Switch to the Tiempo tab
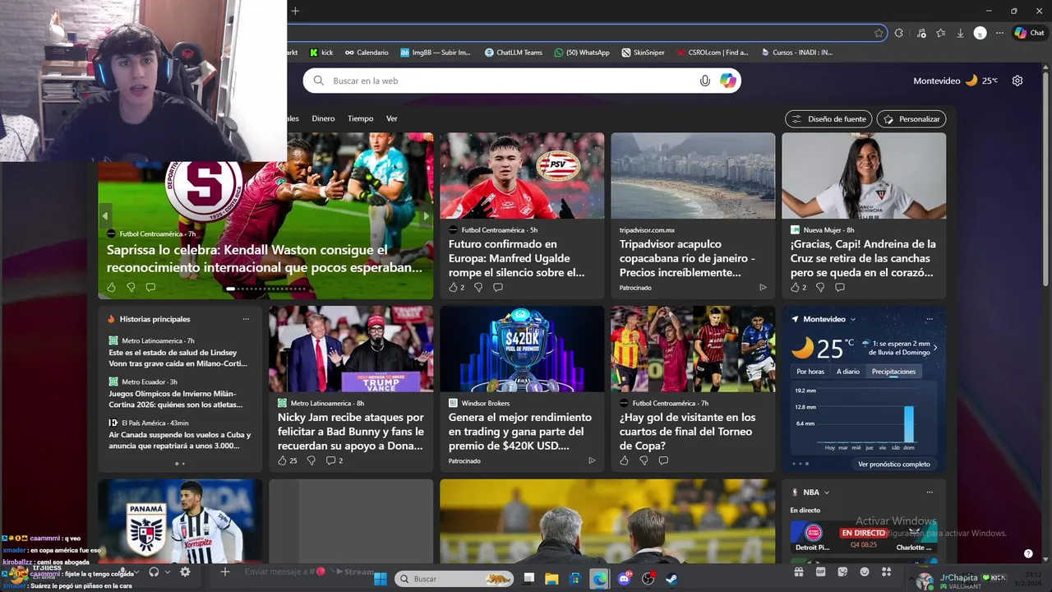Screen dimensions: 1052x592 tap(360, 118)
